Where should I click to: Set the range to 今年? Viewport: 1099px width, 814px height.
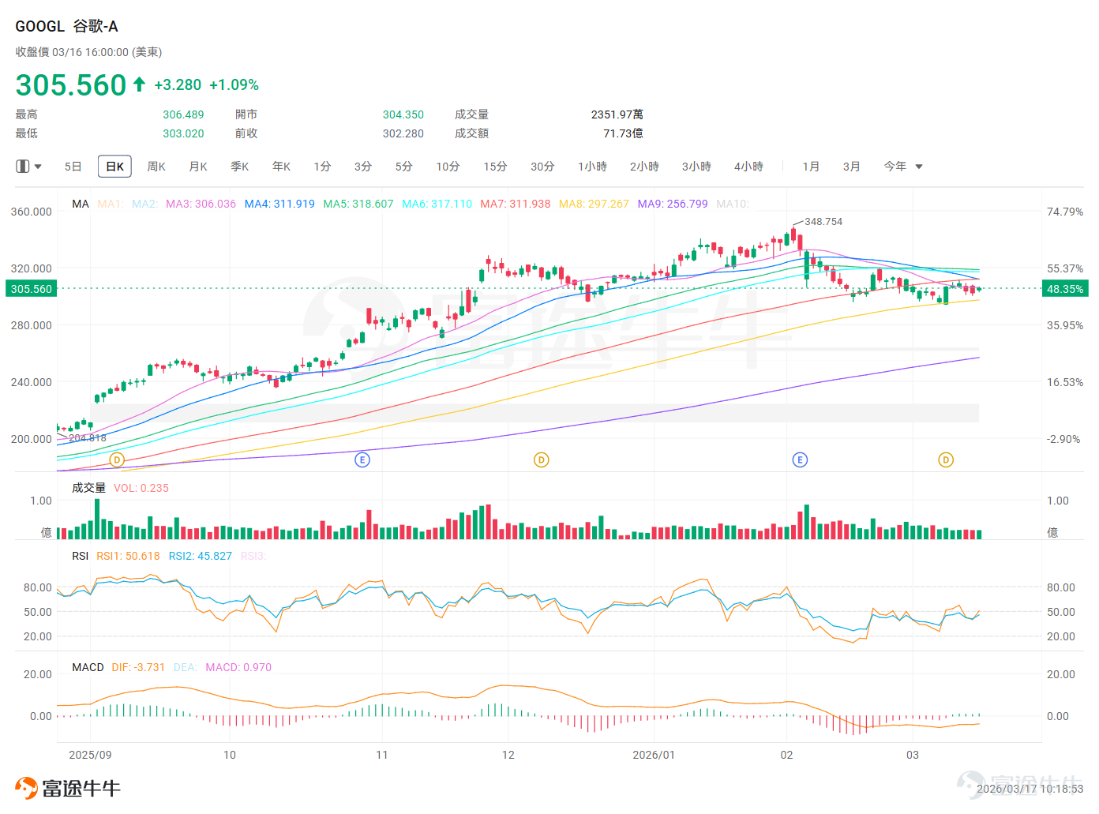coord(895,167)
